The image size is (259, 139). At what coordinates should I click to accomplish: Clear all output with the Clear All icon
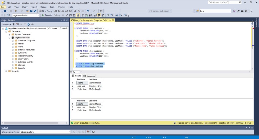[88, 132]
